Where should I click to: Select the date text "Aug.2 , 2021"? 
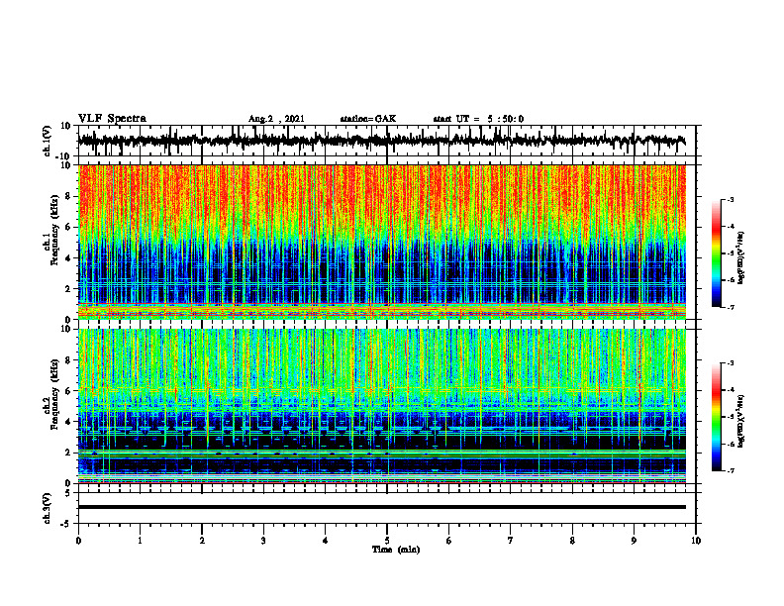[x=276, y=119]
